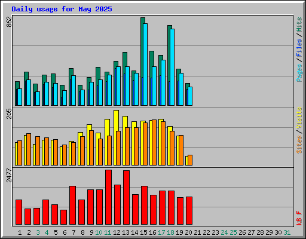
Task: Click the 2477 KB axis label
Action: (9, 175)
